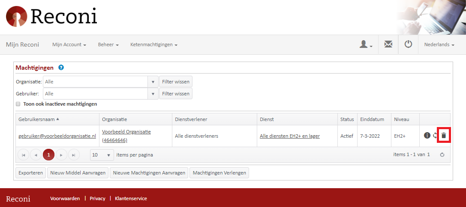Sort by the Gebruikersnaam column header
Image resolution: width=466 pixels, height=207 pixels.
(x=57, y=119)
